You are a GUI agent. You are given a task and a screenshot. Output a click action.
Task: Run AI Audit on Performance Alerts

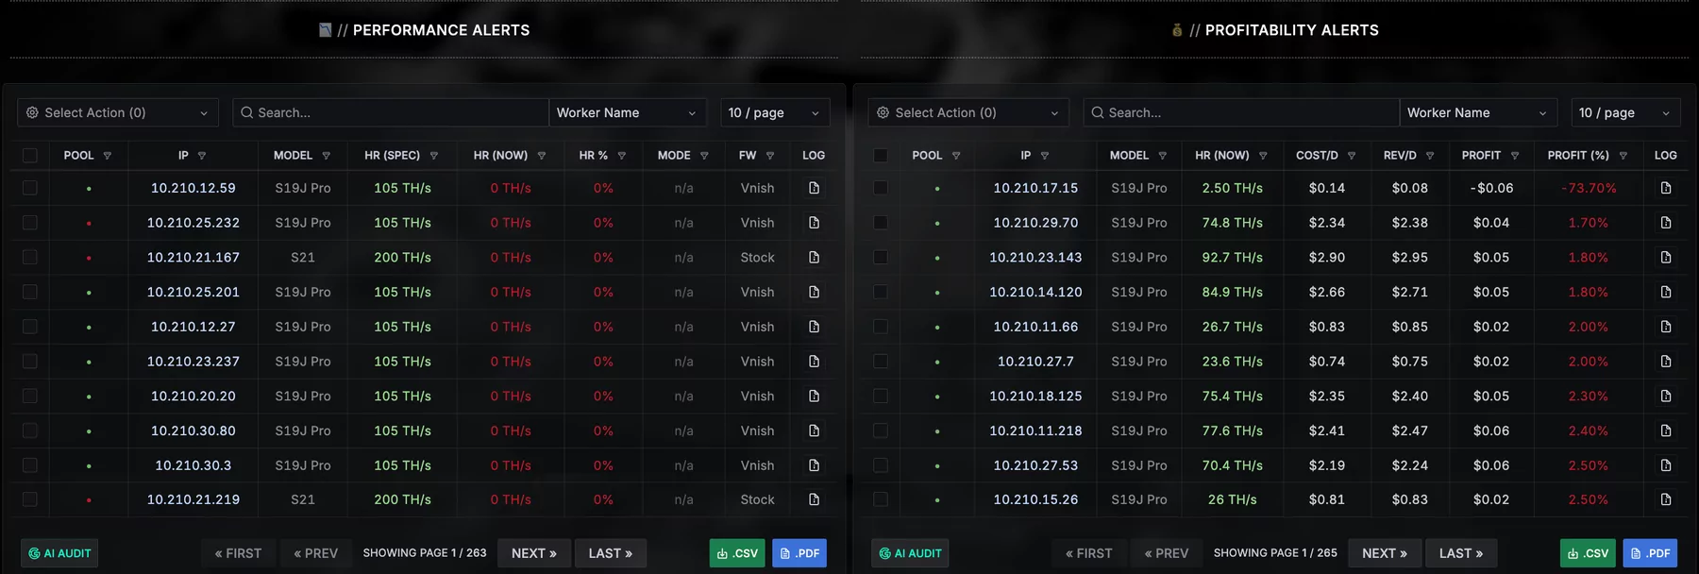pos(59,553)
